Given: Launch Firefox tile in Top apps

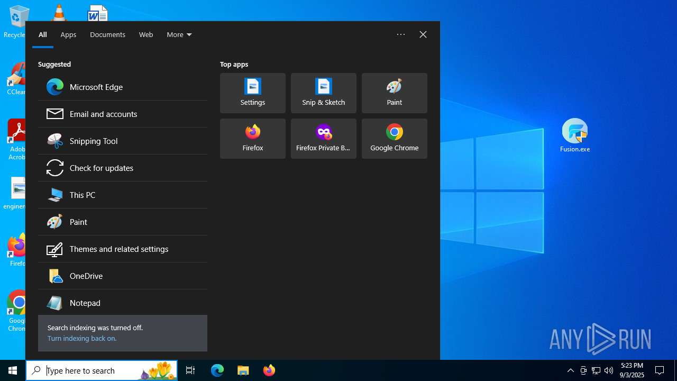Looking at the screenshot, I should point(253,139).
